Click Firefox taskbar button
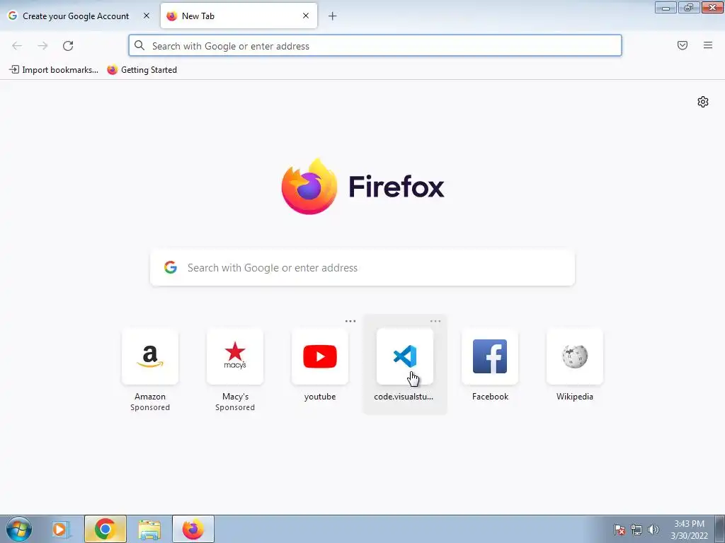725x543 pixels. 193,529
